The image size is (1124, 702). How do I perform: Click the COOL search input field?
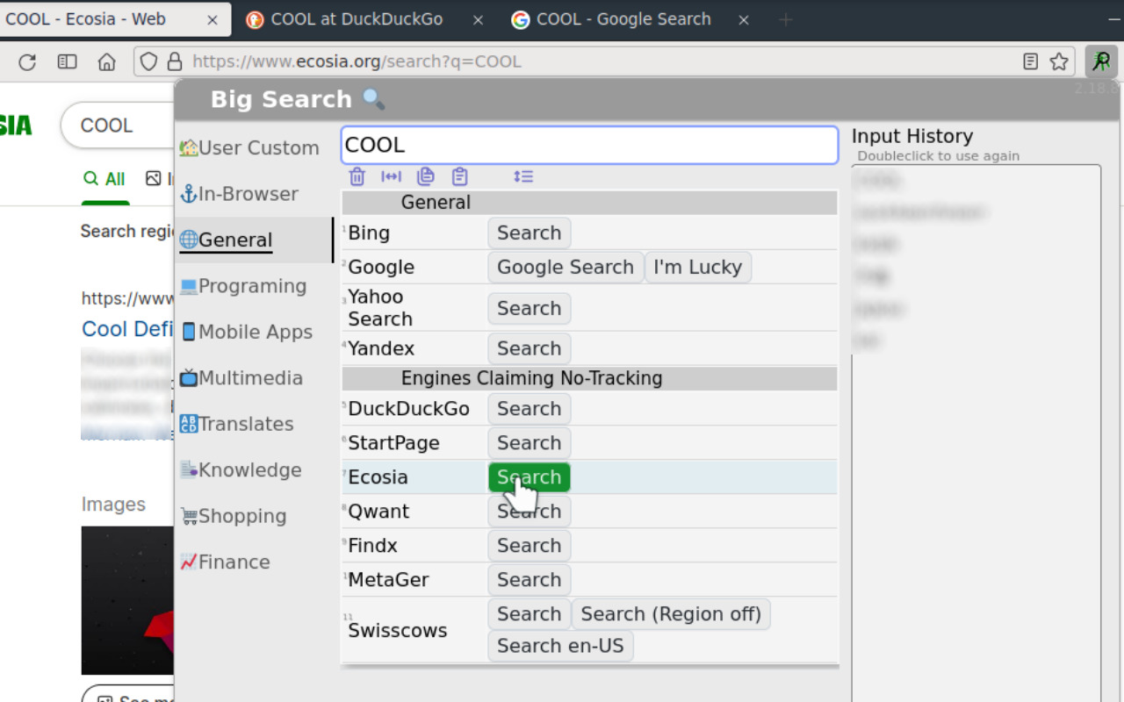pos(589,145)
